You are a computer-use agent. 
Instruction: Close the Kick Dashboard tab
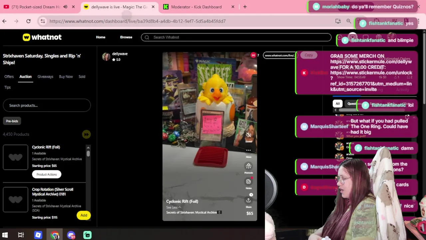click(233, 7)
